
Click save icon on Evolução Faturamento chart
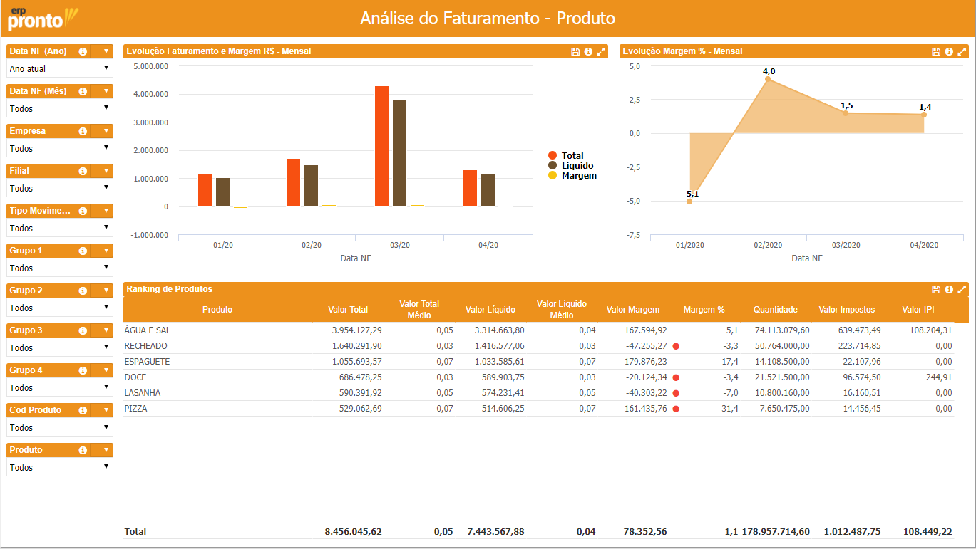pos(575,51)
